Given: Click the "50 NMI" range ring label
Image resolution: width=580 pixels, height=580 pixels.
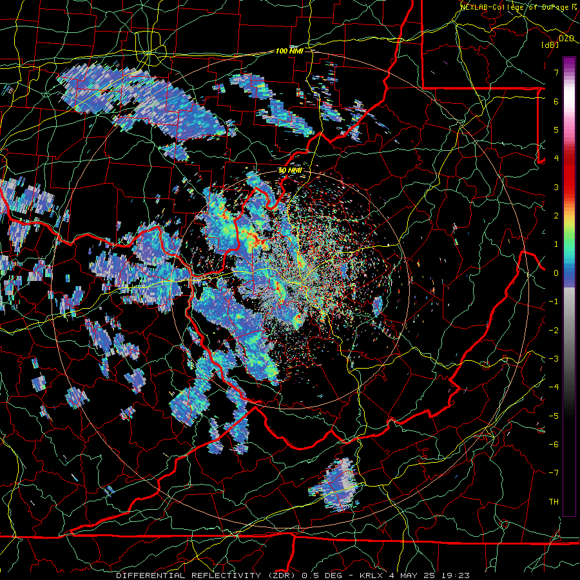Looking at the screenshot, I should click(x=290, y=171).
